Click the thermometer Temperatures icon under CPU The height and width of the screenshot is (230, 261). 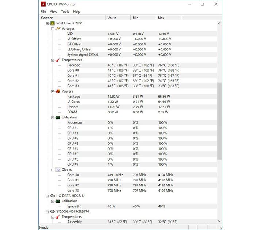(58, 60)
